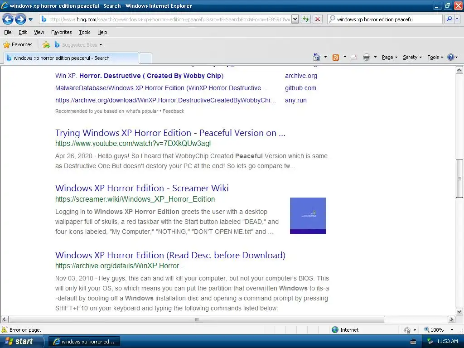Open the File menu
The height and width of the screenshot is (348, 464).
click(x=8, y=32)
